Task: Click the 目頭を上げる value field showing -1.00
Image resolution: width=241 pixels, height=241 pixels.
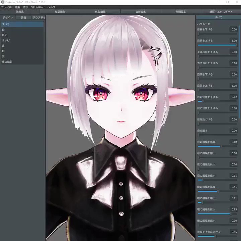Action: tap(234, 86)
